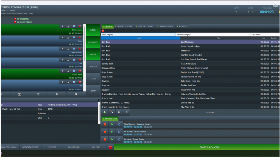This screenshot has width=280, height=157.
Task: Stop the All Saints - Pure Shores player
Action: coord(105,132)
